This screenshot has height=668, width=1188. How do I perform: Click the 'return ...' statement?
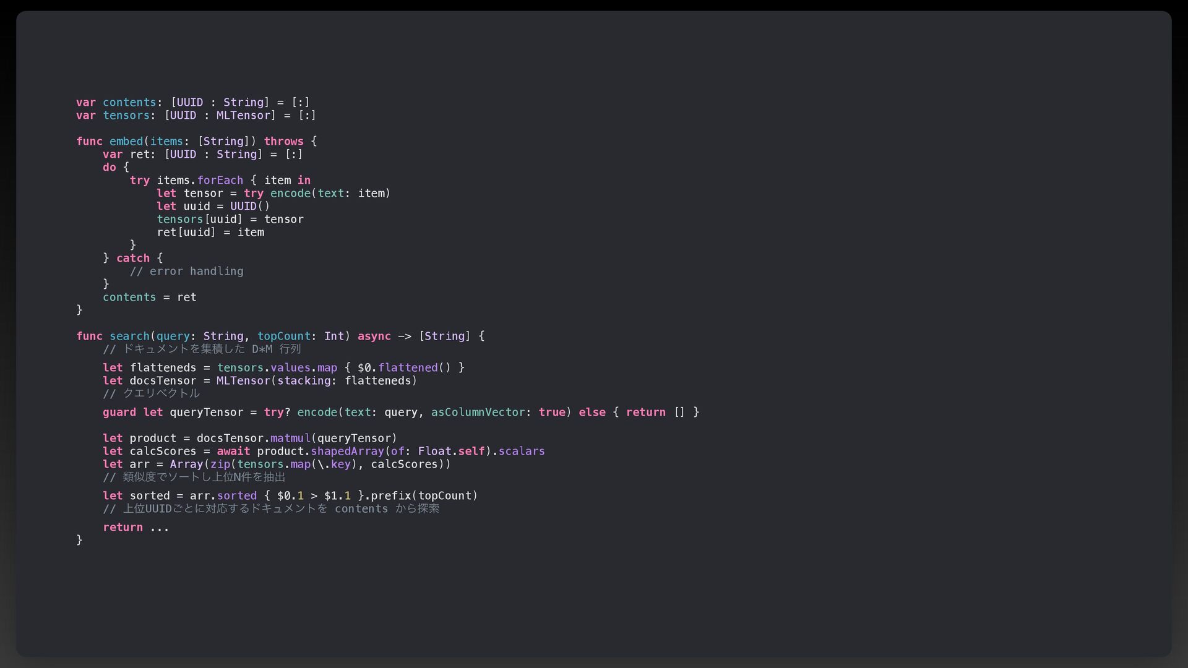136,528
